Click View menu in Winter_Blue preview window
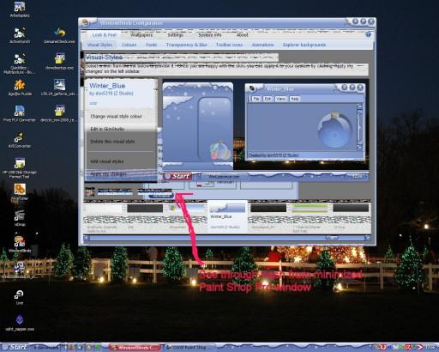 pyautogui.click(x=280, y=99)
